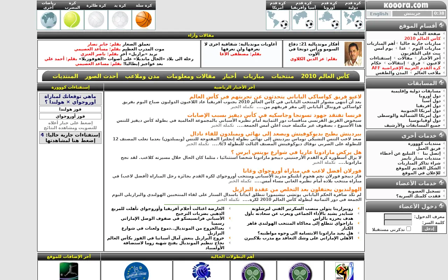
Task: Click the password input field
Action: tap(398, 223)
